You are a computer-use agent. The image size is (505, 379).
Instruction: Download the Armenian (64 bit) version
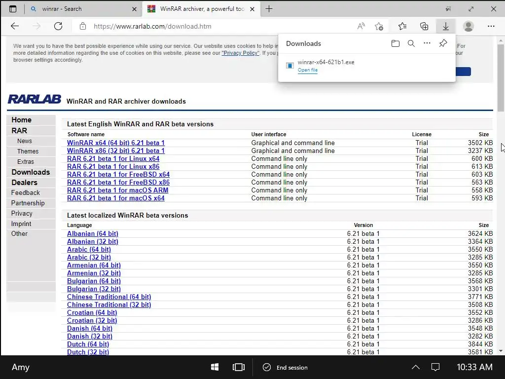[x=94, y=265]
